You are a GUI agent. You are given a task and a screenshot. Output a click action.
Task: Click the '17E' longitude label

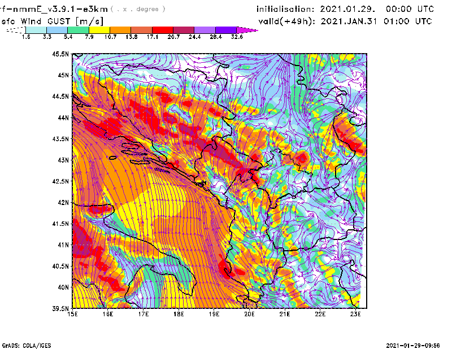pyautogui.click(x=144, y=314)
